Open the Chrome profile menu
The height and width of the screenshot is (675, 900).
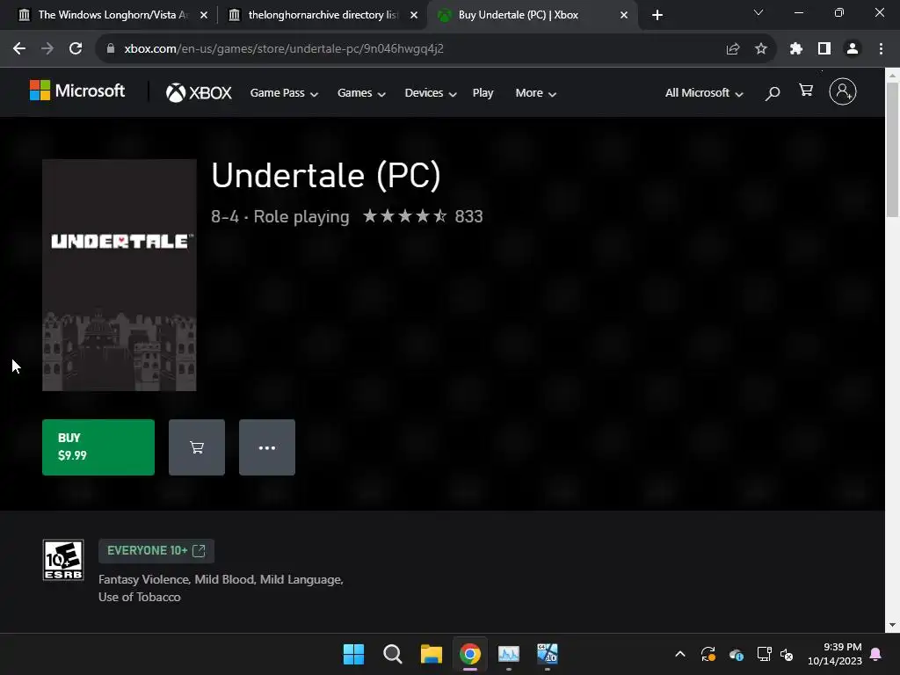853,49
